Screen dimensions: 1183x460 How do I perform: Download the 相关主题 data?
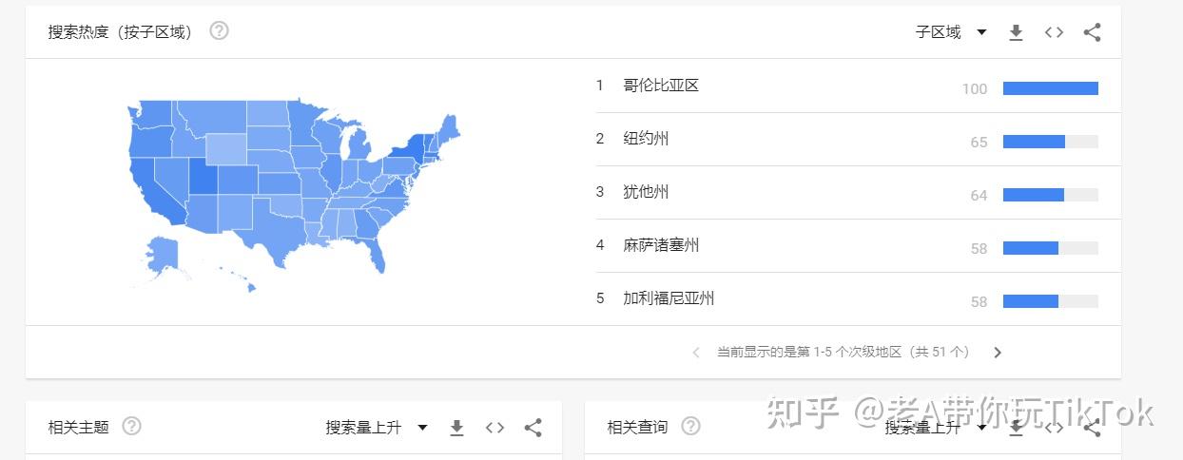click(x=456, y=428)
